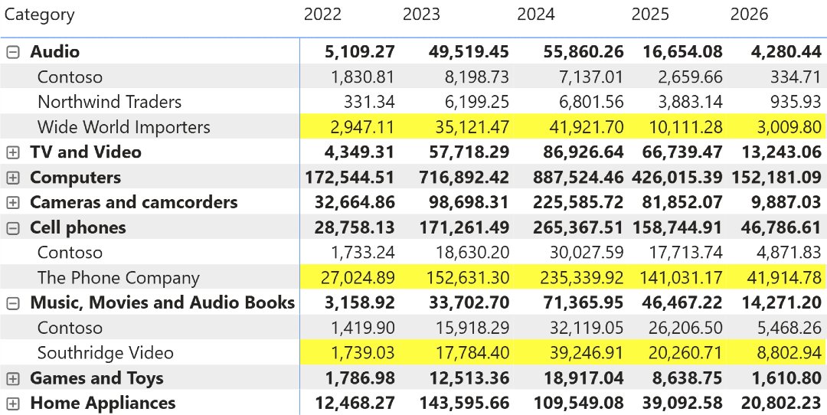Click highlighted cell 141,031.17

tap(681, 278)
